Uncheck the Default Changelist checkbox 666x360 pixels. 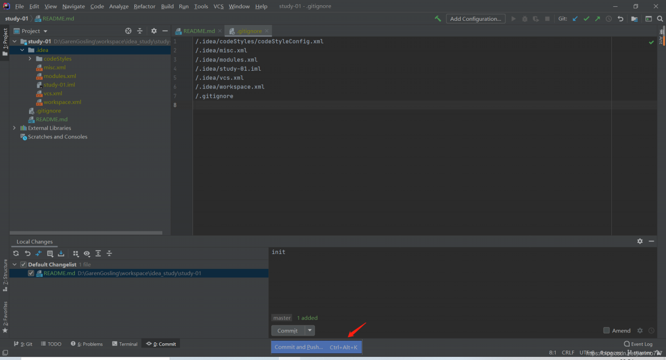pos(23,264)
